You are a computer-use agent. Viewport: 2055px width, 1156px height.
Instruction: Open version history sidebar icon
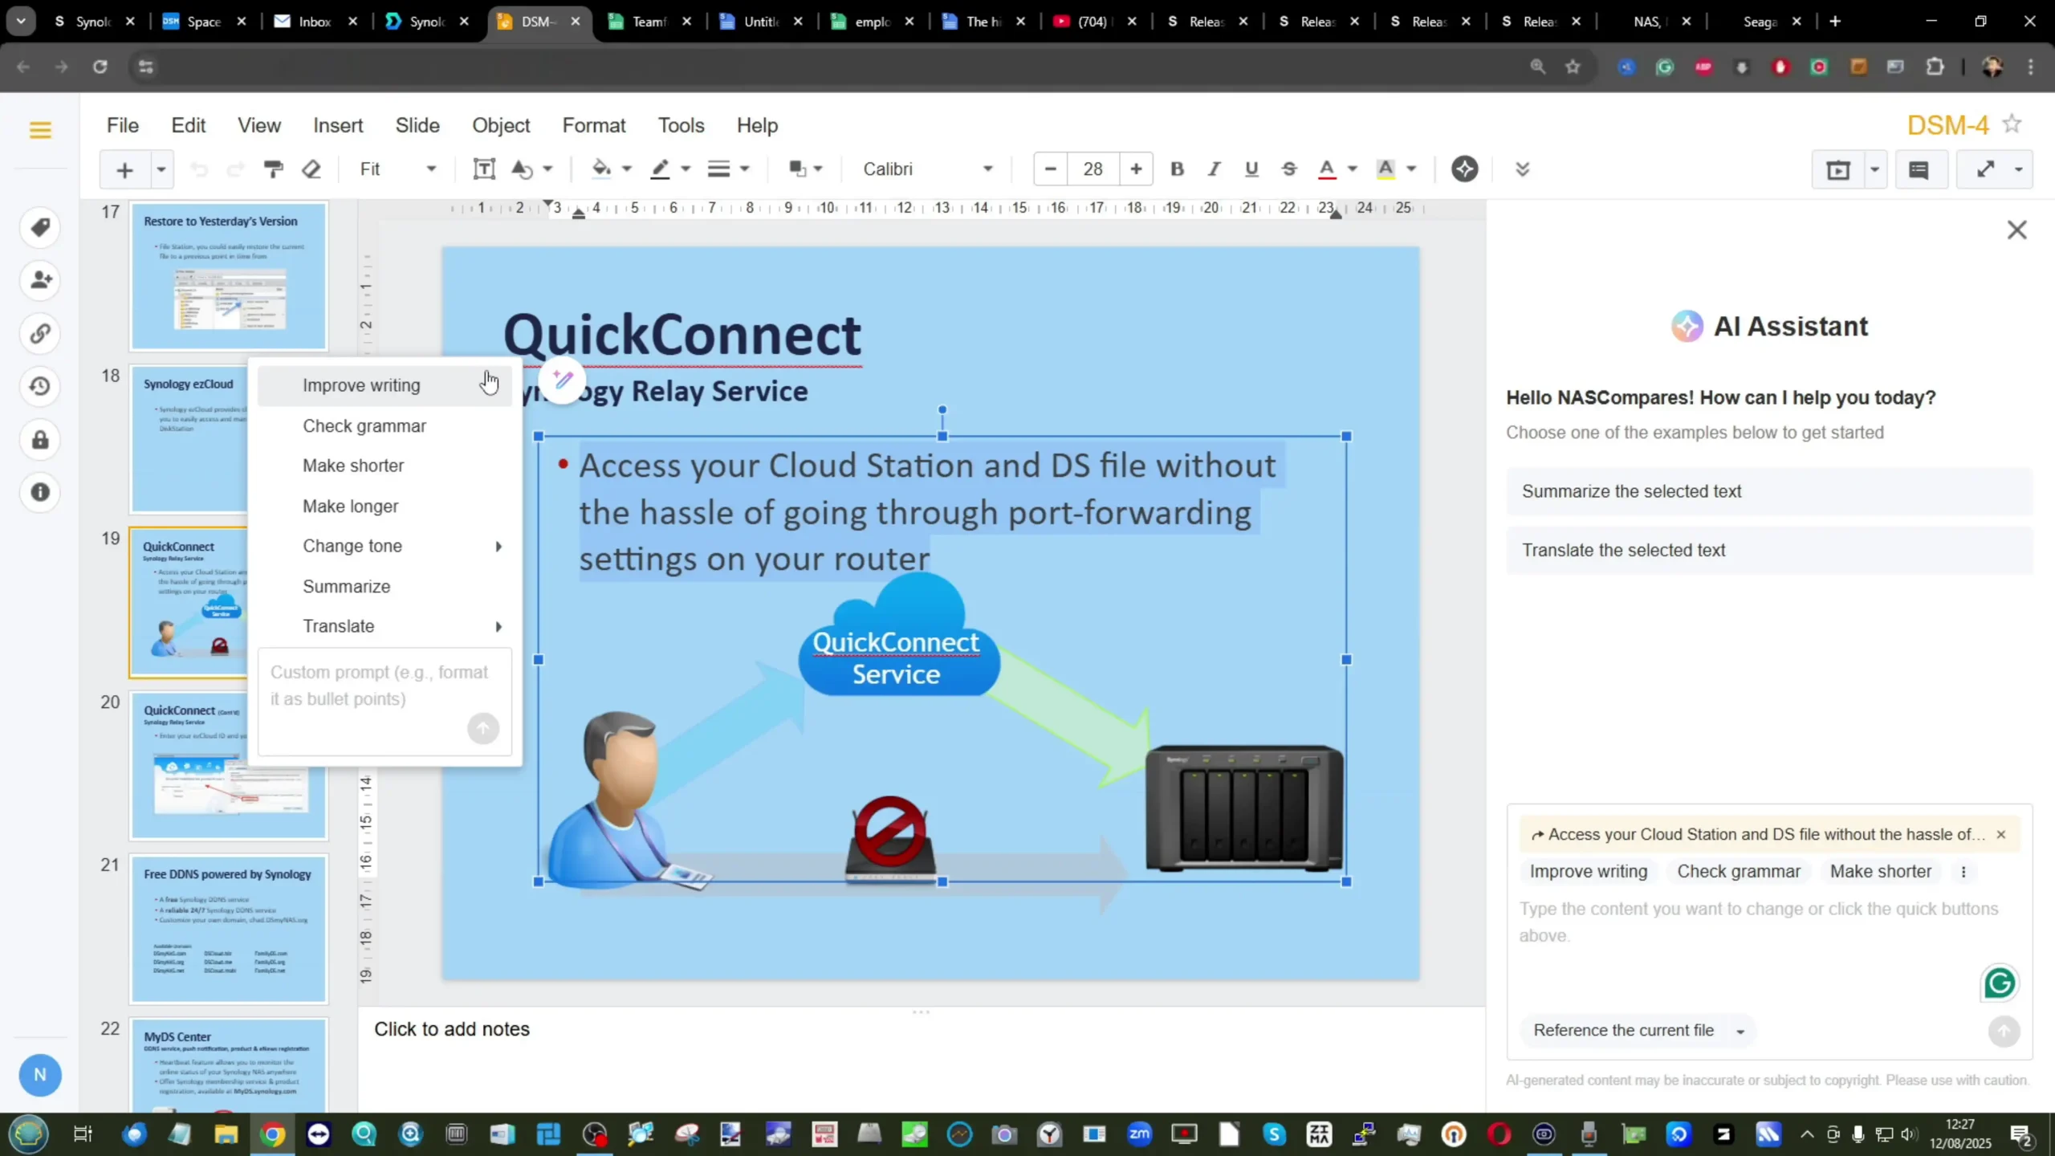(x=40, y=386)
